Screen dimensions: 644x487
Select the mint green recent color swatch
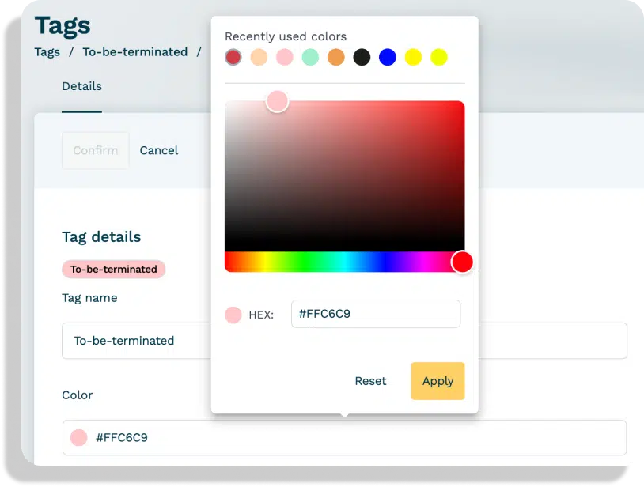point(310,57)
